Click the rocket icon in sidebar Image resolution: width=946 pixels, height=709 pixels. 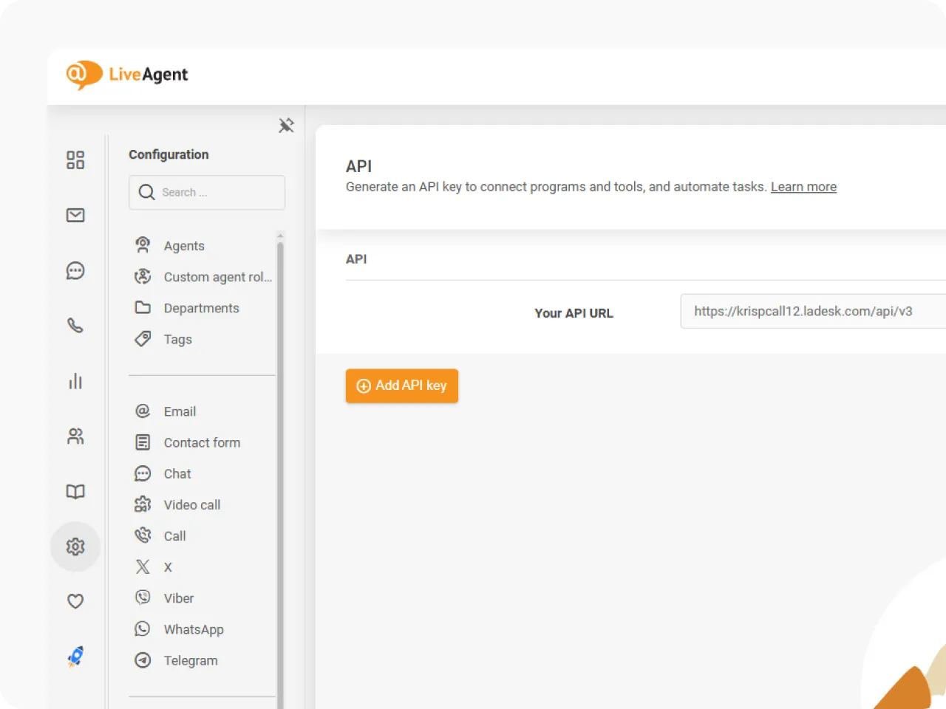point(75,656)
